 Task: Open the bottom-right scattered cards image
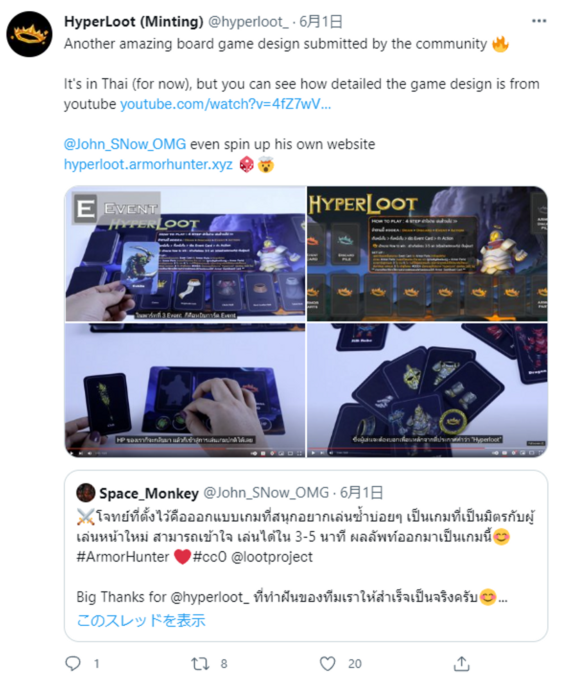coord(427,390)
